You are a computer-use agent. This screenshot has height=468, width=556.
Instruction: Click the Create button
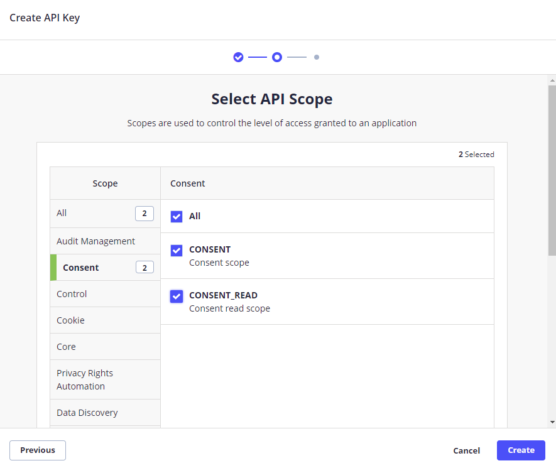(521, 450)
